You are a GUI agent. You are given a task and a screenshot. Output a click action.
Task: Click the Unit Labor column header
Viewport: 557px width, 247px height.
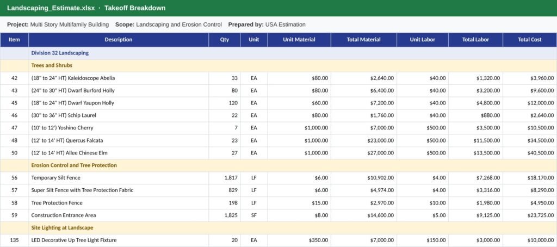coord(422,40)
